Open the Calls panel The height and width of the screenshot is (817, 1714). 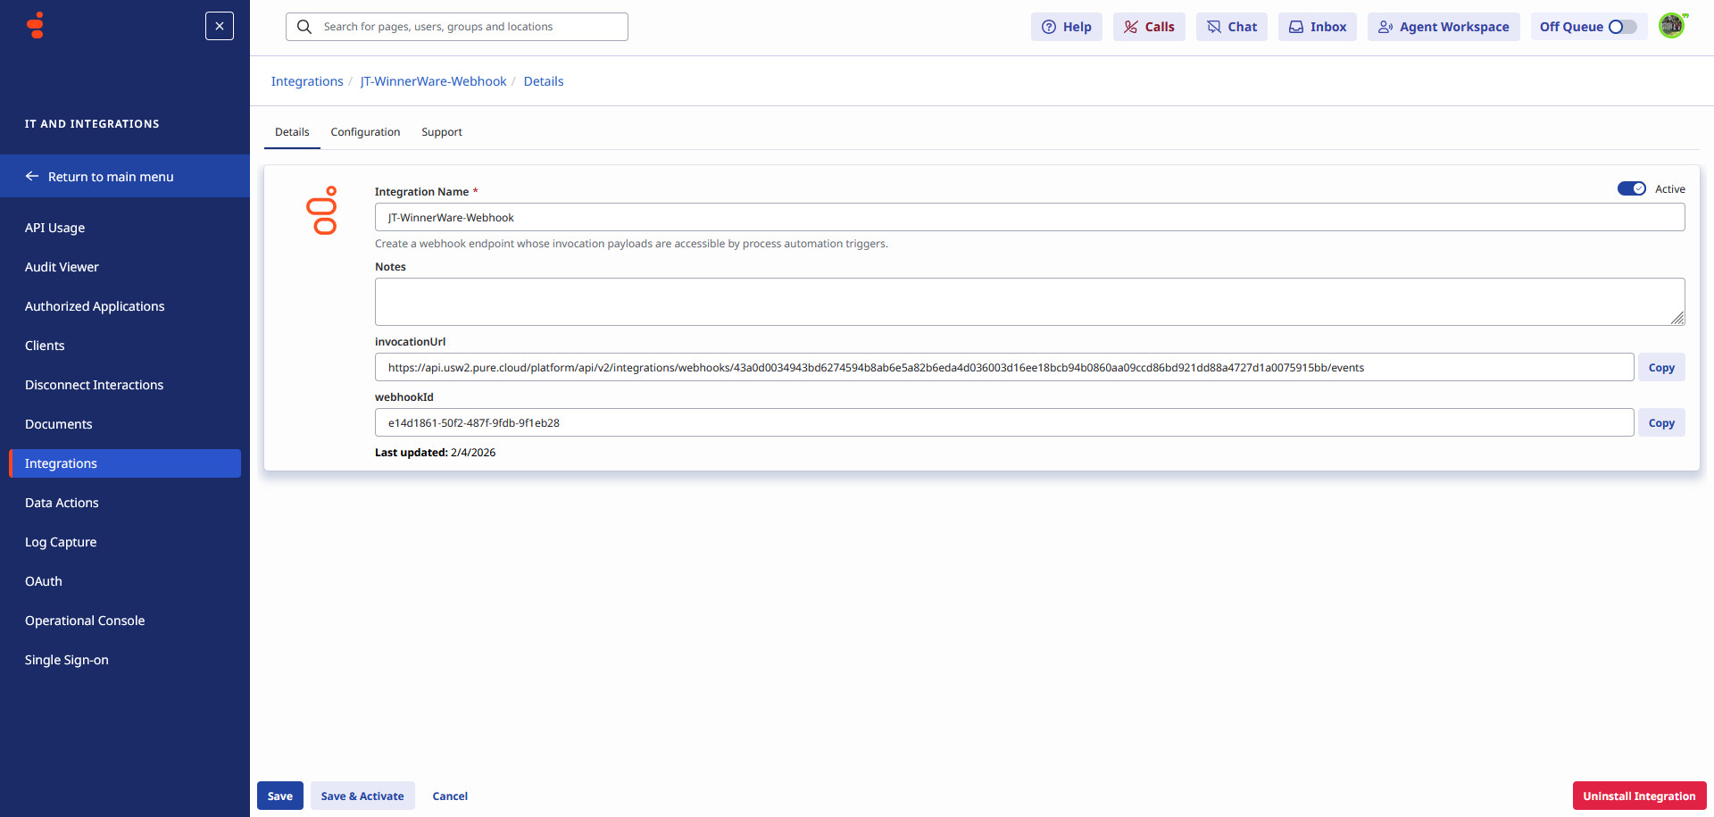point(1149,27)
